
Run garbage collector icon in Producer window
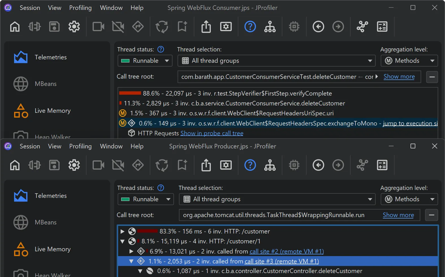(162, 165)
